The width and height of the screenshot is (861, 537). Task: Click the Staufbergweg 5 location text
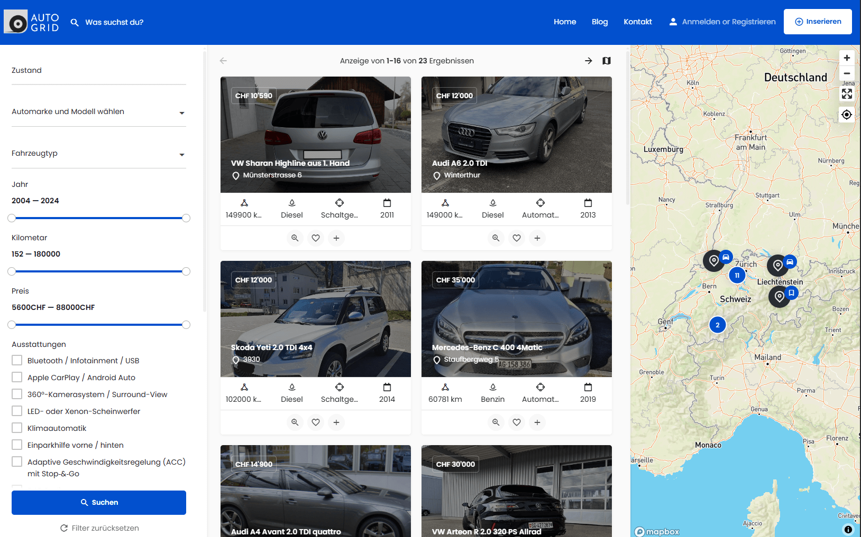[471, 360]
